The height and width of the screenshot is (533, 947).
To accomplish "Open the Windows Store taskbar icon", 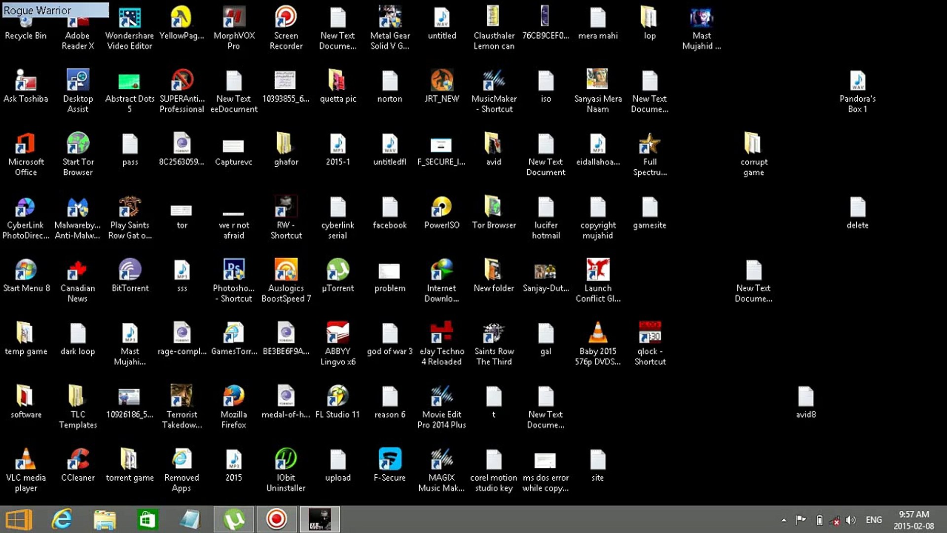I will (x=147, y=520).
